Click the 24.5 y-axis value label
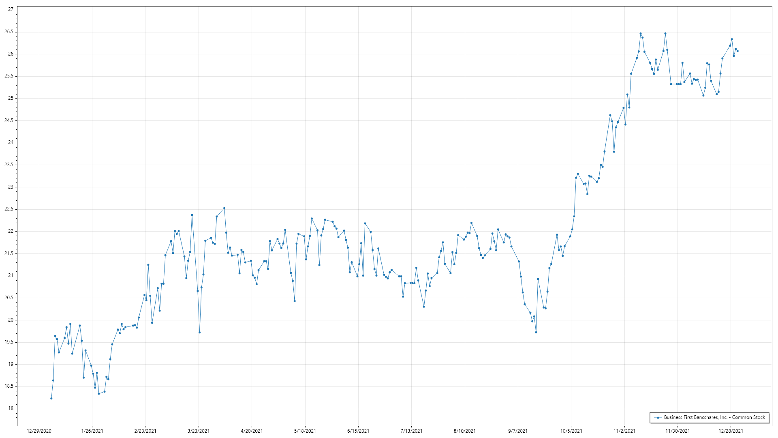 click(x=9, y=120)
